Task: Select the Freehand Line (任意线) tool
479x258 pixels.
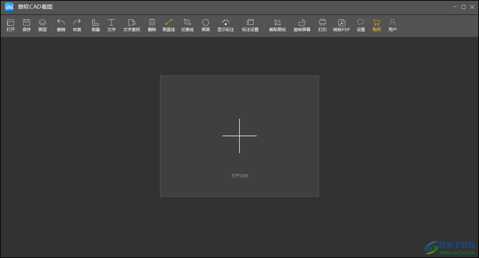Action: [187, 23]
